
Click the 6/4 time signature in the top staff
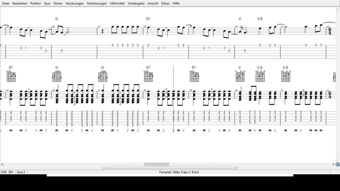330,31
